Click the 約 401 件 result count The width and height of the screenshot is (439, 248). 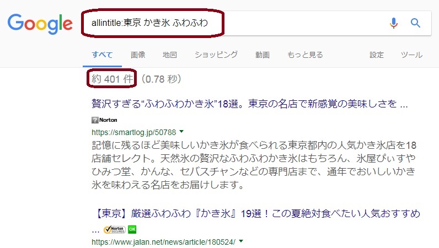(x=112, y=79)
